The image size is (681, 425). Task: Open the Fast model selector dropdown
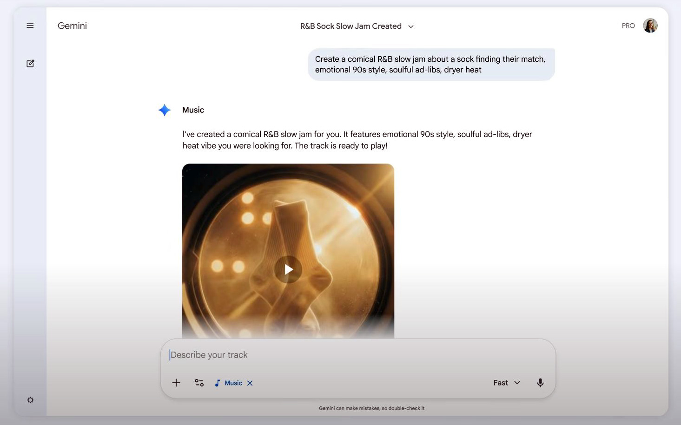pyautogui.click(x=506, y=383)
